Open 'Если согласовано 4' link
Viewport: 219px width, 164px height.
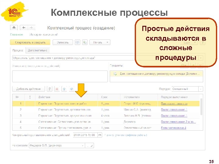tap(173, 128)
